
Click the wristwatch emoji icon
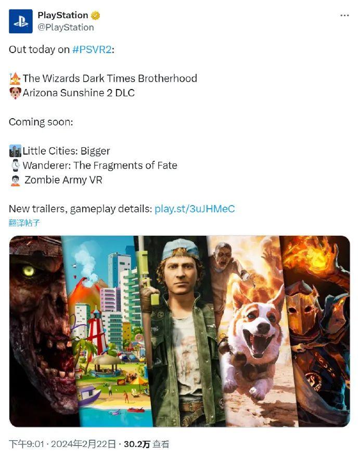pyautogui.click(x=15, y=165)
